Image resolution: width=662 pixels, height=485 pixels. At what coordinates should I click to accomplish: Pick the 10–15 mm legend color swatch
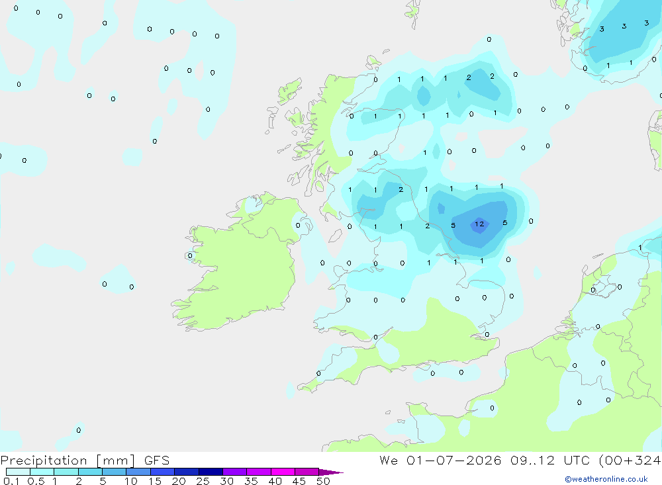[138, 472]
